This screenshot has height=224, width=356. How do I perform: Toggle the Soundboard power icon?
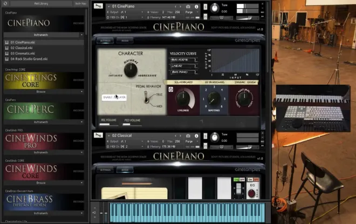(171, 90)
